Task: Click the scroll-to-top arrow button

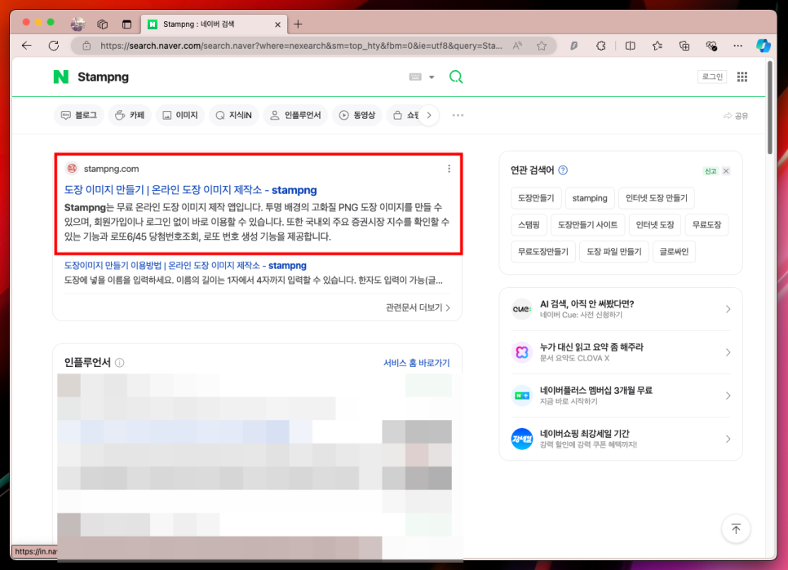Action: [736, 528]
